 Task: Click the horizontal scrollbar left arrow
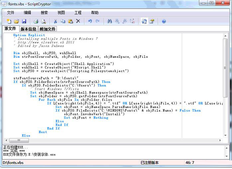[x=6, y=141]
